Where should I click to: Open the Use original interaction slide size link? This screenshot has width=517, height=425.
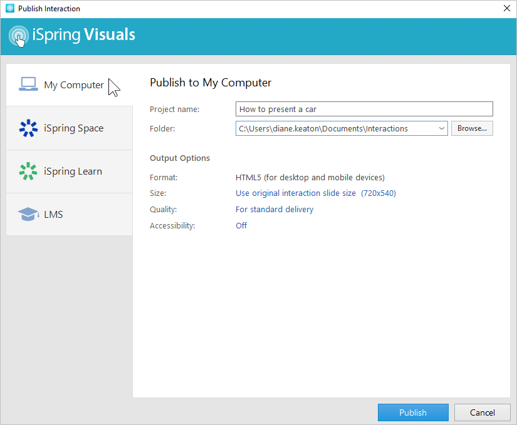pos(295,193)
